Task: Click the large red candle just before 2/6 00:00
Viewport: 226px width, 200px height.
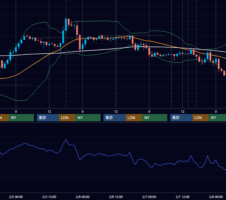Action: [80, 42]
